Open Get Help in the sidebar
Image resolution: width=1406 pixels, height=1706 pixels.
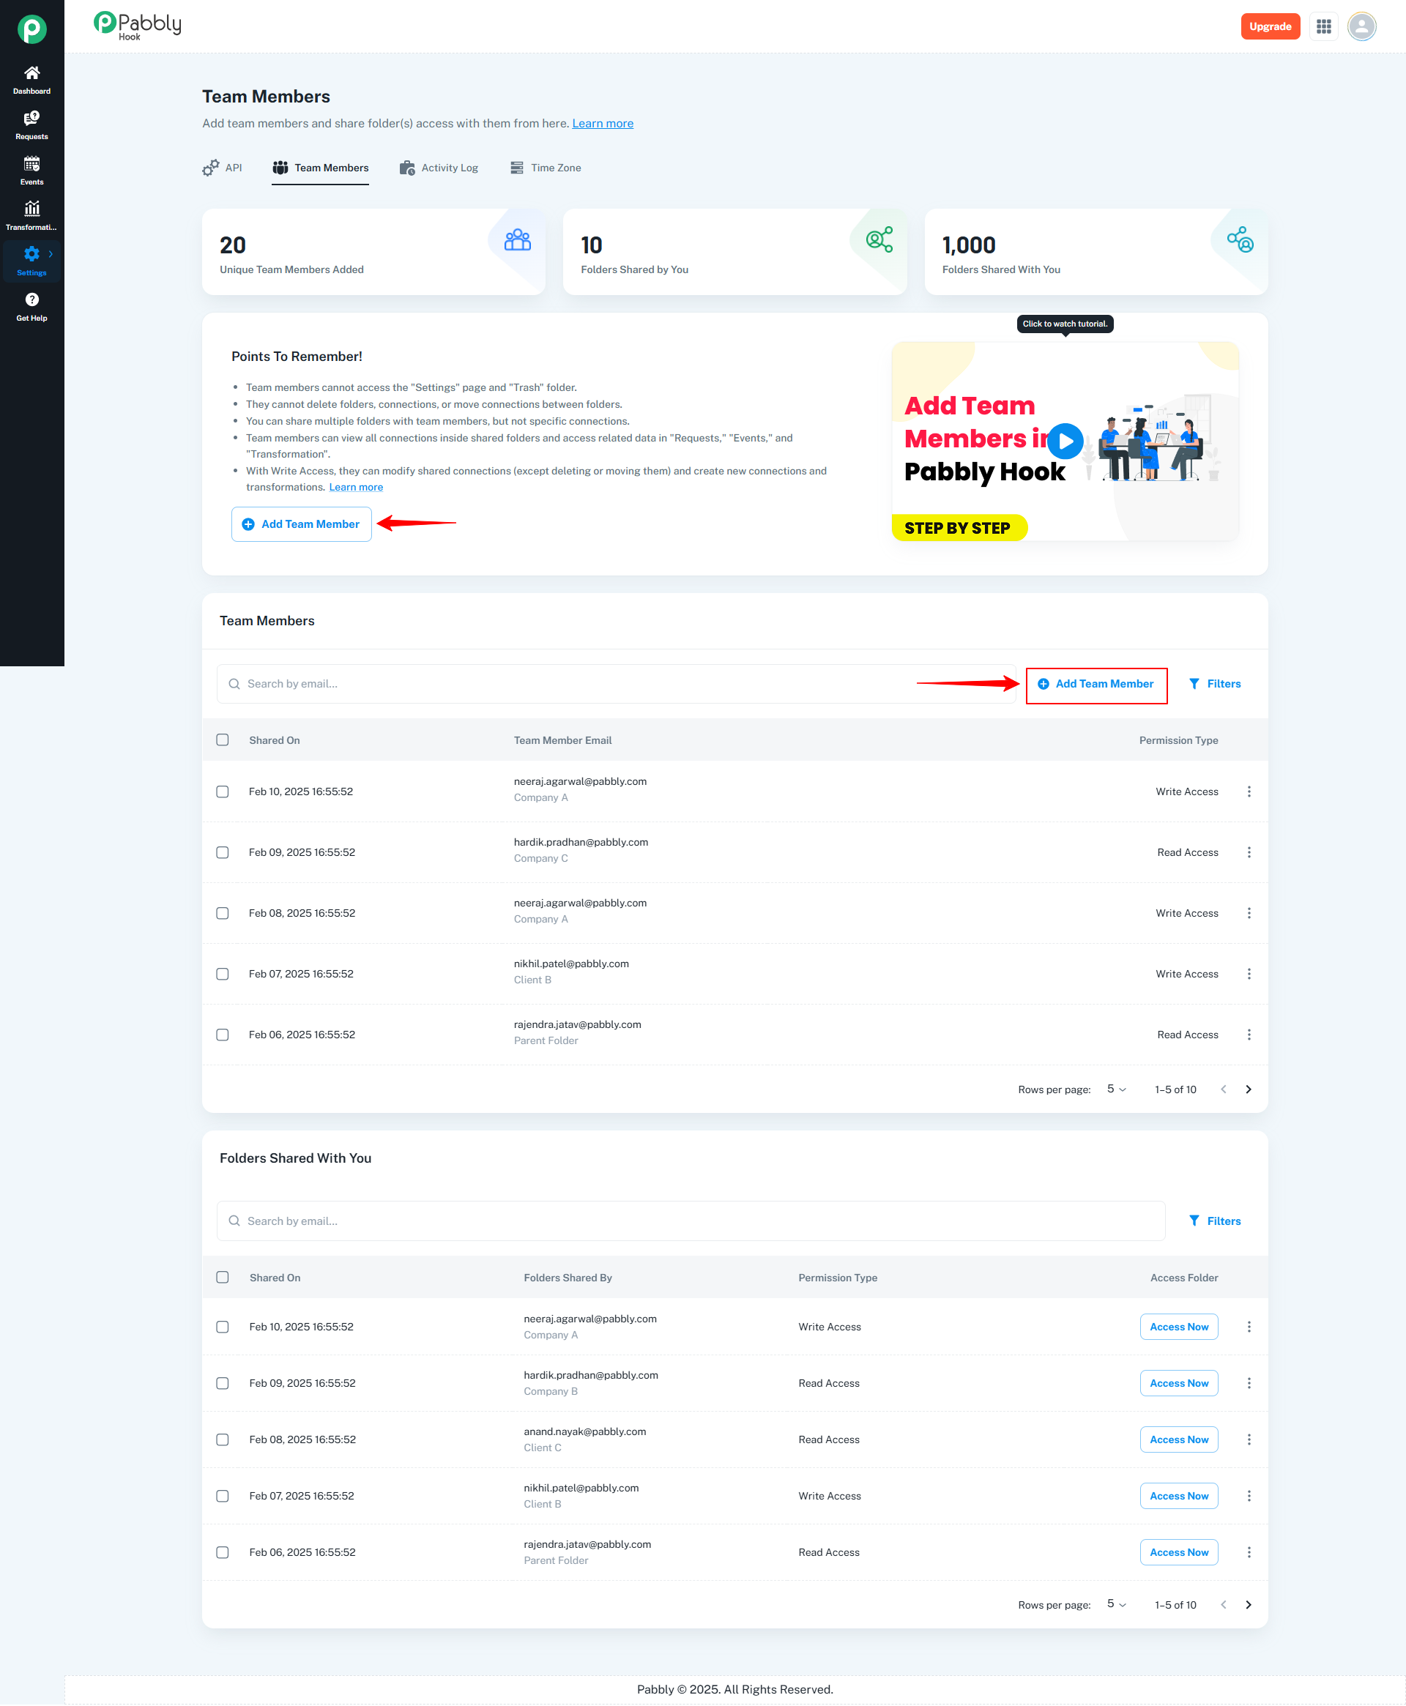(x=31, y=306)
